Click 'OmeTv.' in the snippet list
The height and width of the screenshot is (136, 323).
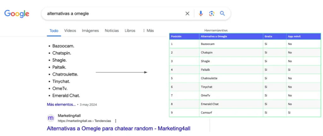click(x=60, y=88)
